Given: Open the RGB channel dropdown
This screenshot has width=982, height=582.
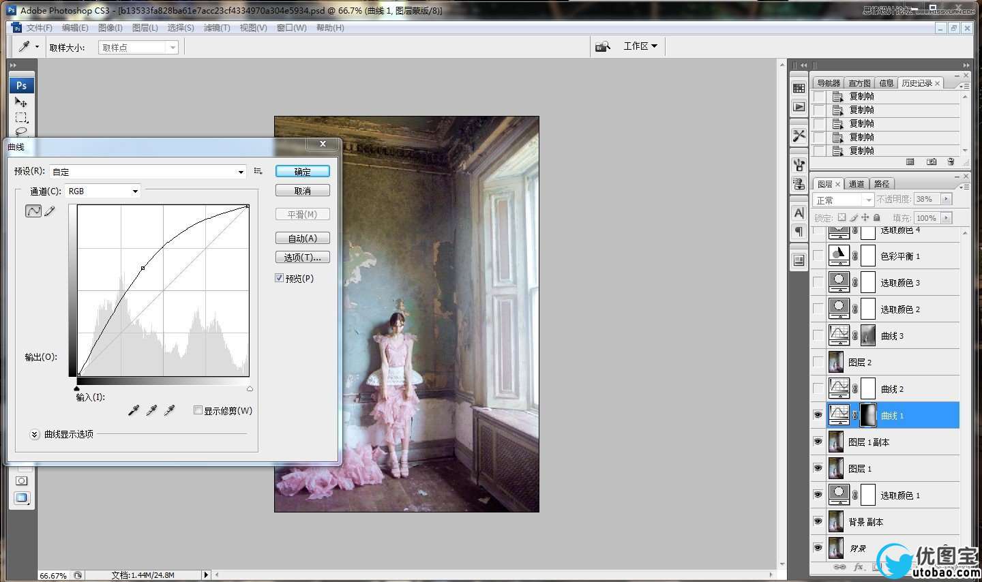Looking at the screenshot, I should pos(103,192).
